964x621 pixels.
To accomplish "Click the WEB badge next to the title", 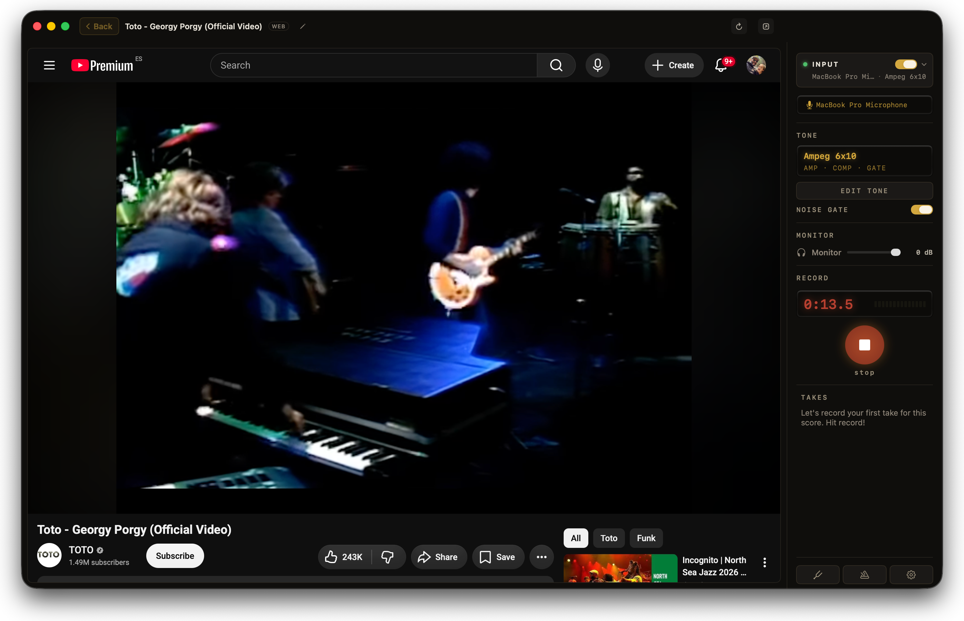I will (278, 26).
